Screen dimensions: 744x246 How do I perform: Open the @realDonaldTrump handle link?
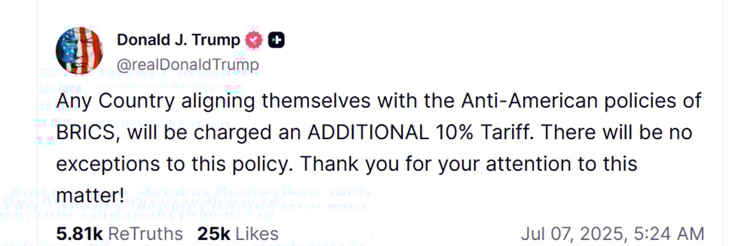click(188, 65)
